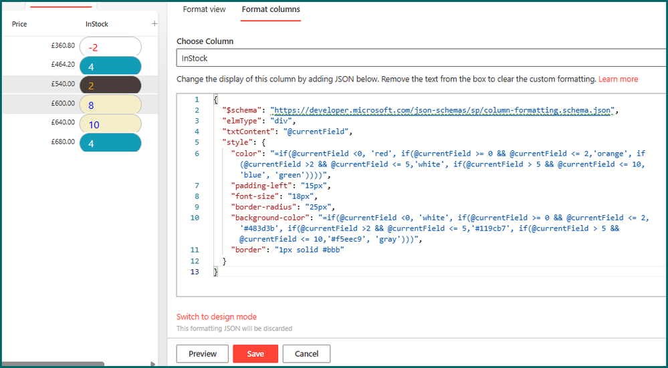
Task: Click Switch to design mode link
Action: point(217,317)
